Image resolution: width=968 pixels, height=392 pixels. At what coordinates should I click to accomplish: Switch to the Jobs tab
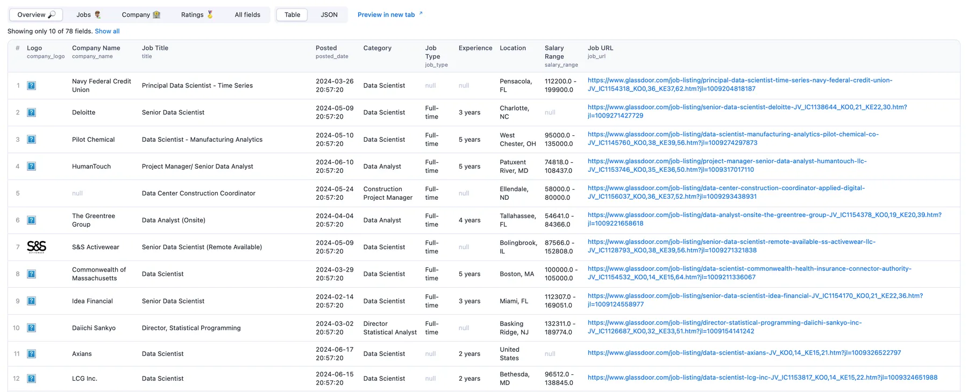point(89,14)
